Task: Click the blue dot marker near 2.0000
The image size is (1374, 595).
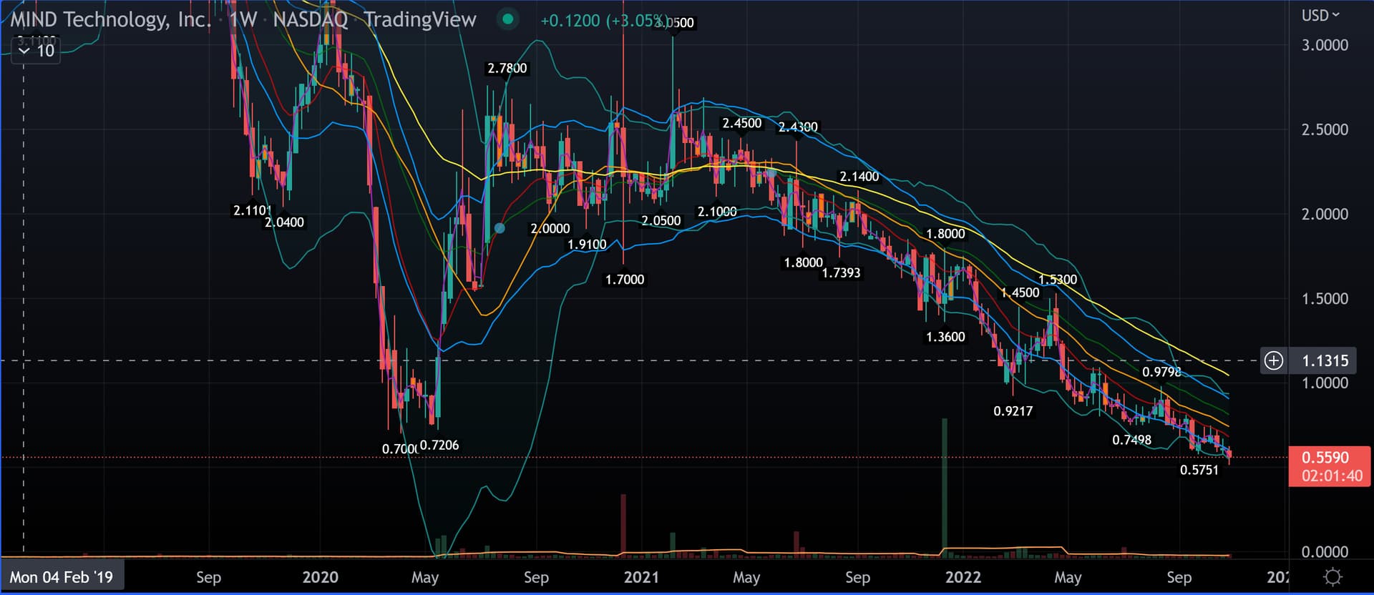Action: click(500, 228)
